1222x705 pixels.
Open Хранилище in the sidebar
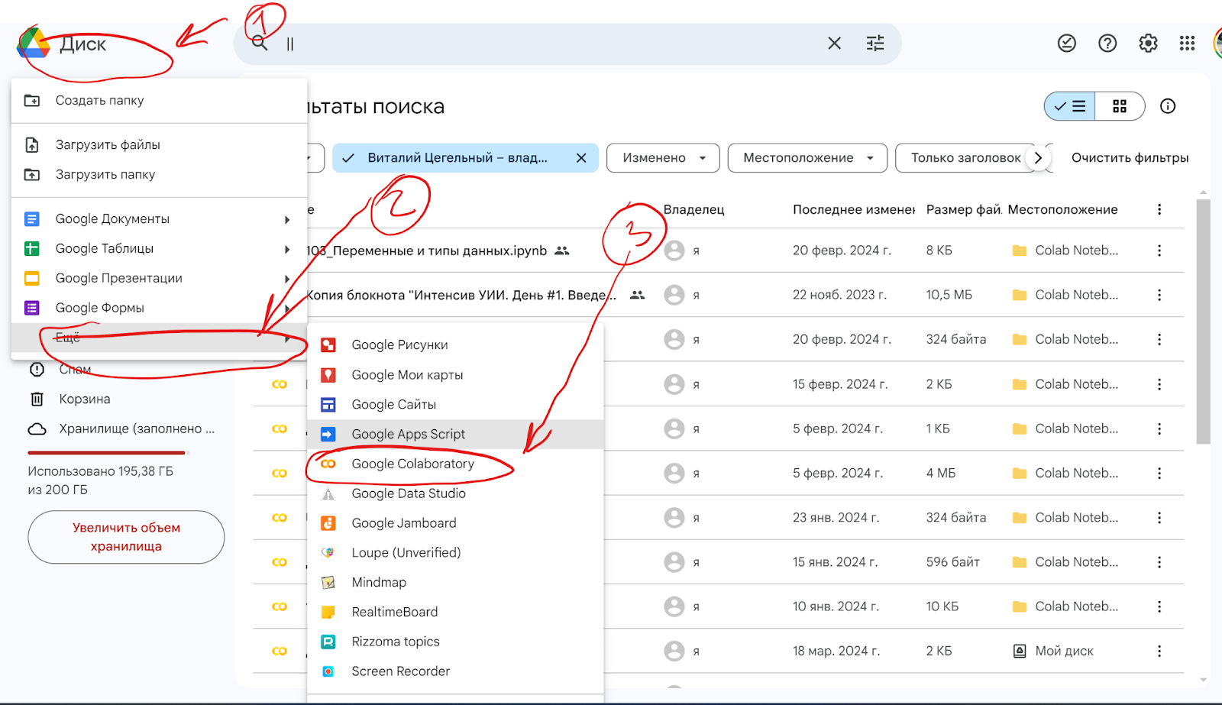[122, 428]
